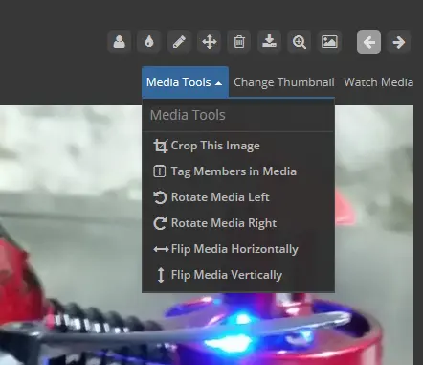The image size is (423, 365).
Task: Open the Change Thumbnail tab
Action: (x=284, y=82)
